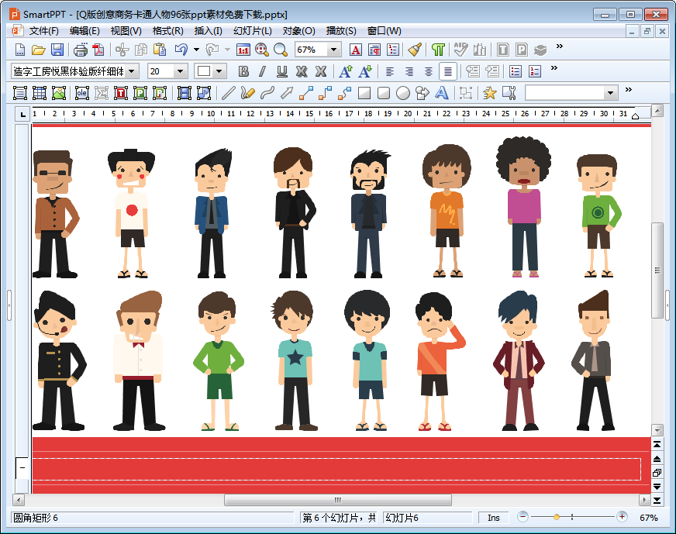676x534 pixels.
Task: Open the 插入(I) menu
Action: [x=208, y=31]
